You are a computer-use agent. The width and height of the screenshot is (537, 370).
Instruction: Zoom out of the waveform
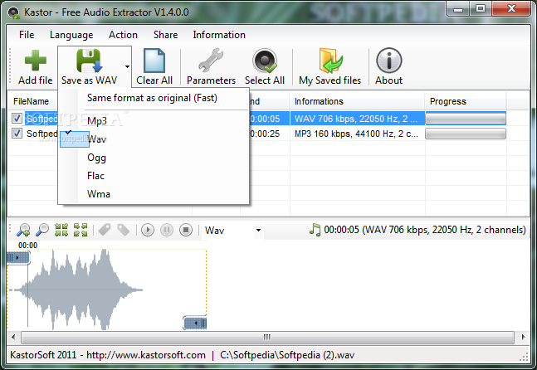(42, 230)
